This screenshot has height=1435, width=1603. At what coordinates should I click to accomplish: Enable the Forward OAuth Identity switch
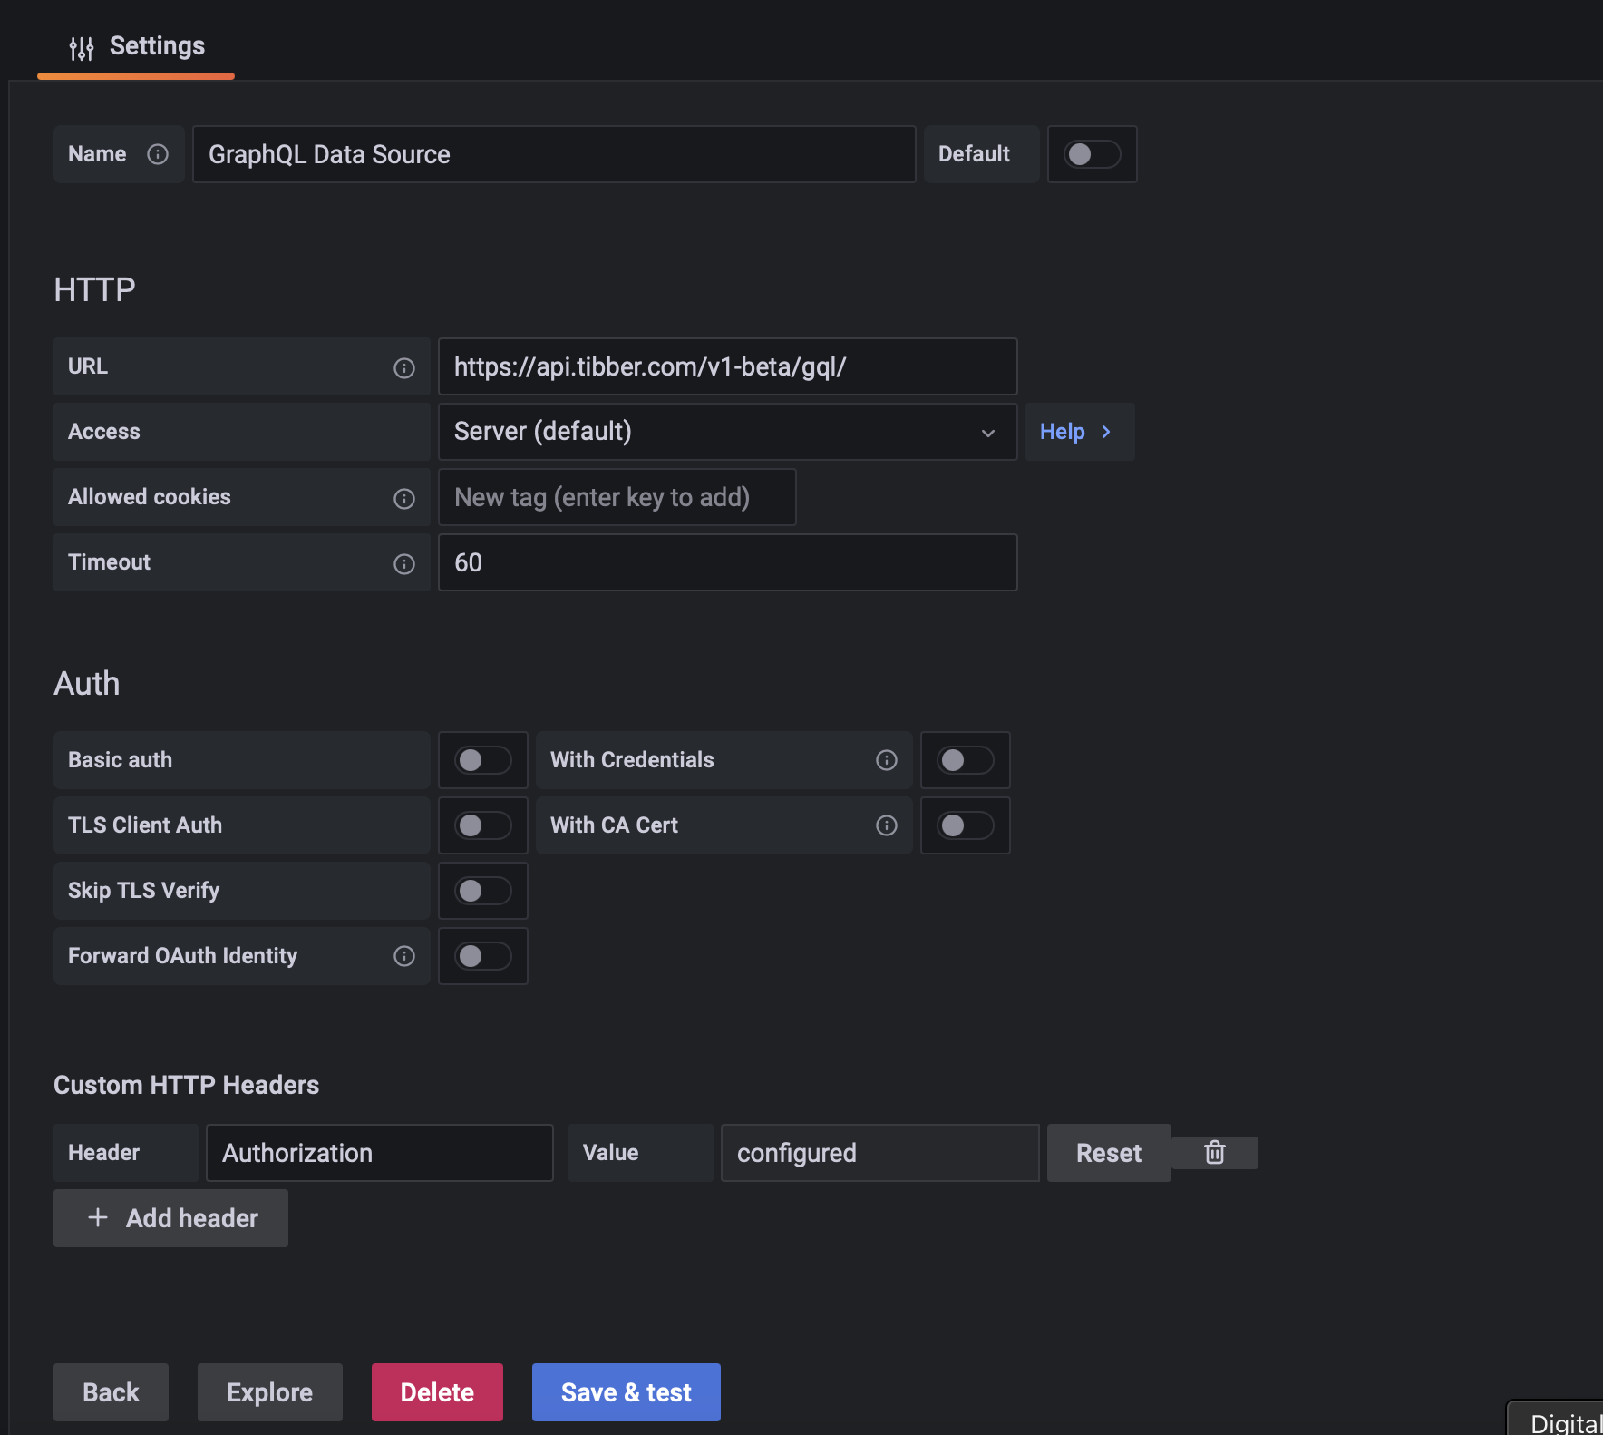point(483,956)
